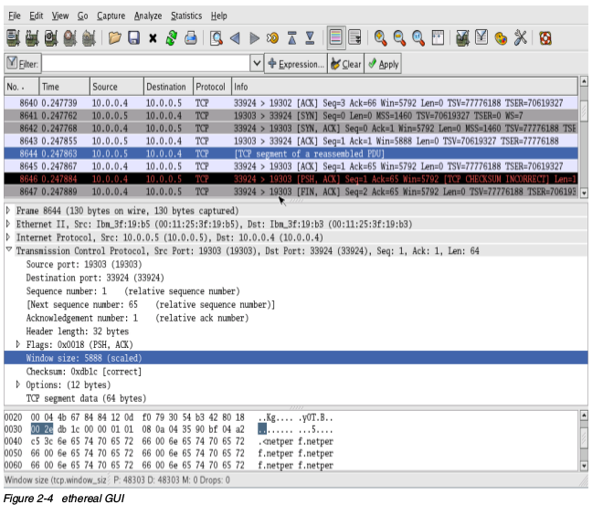
Task: Expand the Options: (12 bytes) tree node
Action: 20,384
